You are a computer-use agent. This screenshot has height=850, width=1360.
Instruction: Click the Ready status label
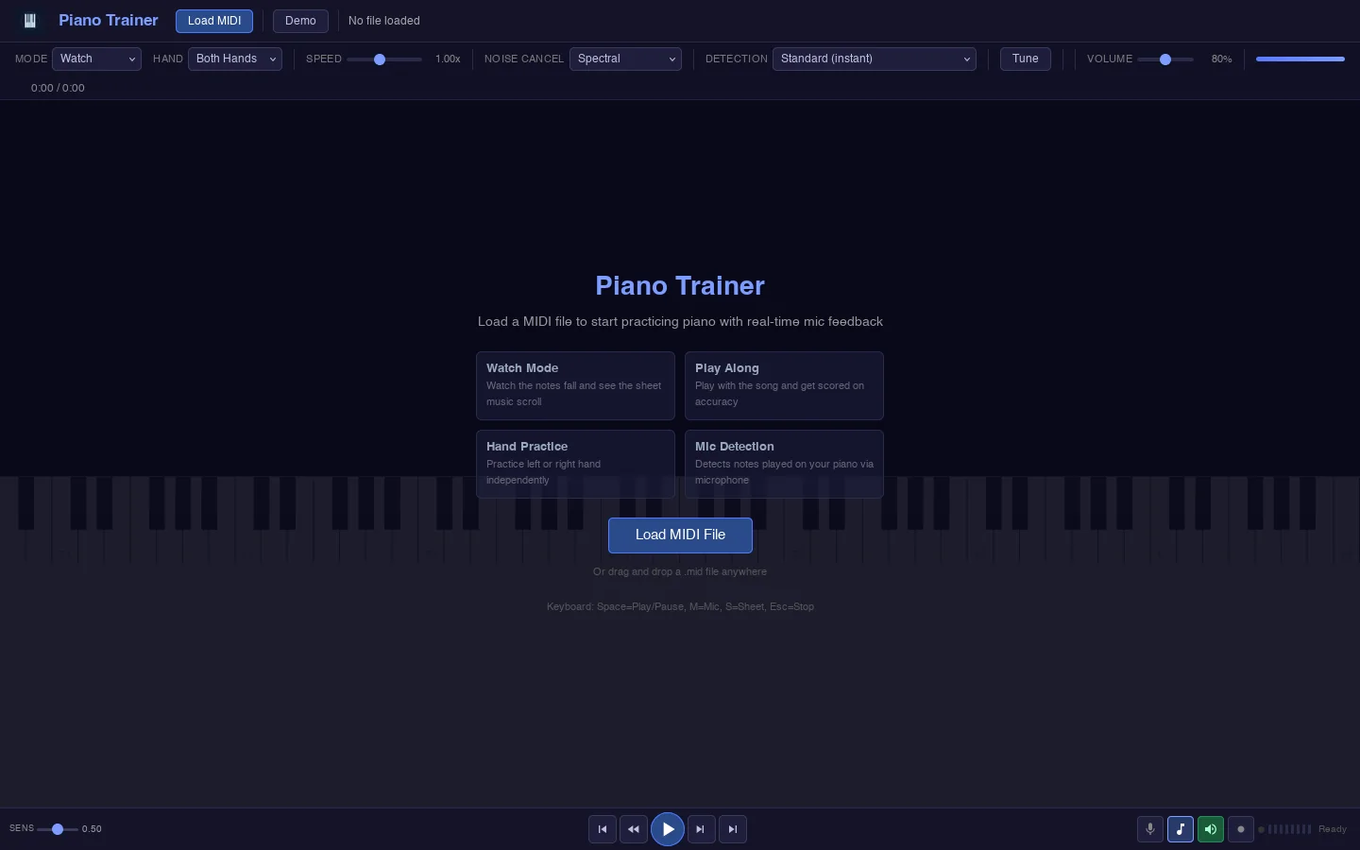[x=1333, y=829]
